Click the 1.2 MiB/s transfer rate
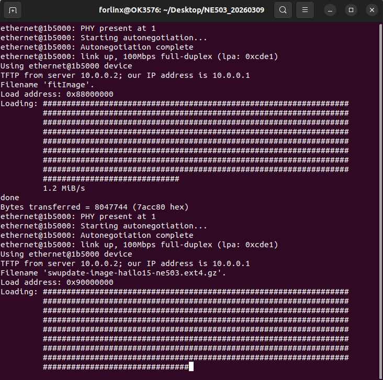The image size is (383, 380). click(x=64, y=188)
